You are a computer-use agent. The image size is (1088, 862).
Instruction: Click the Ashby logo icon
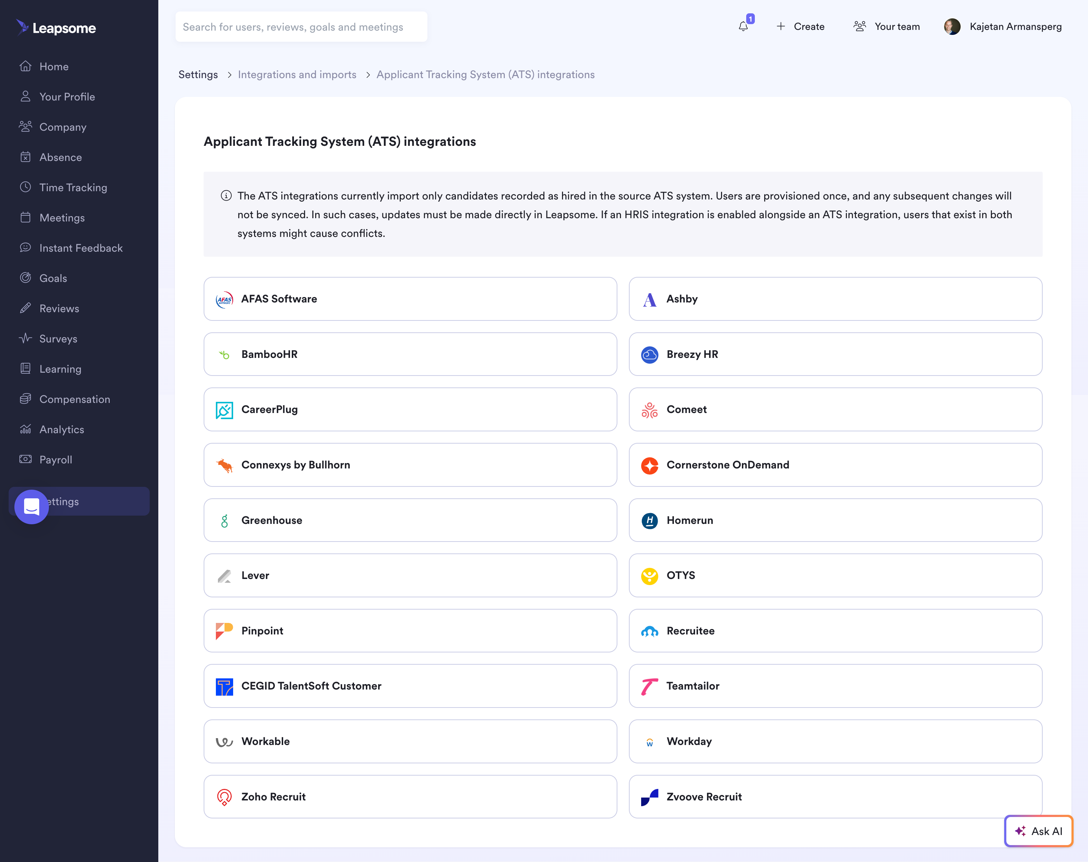tap(649, 299)
